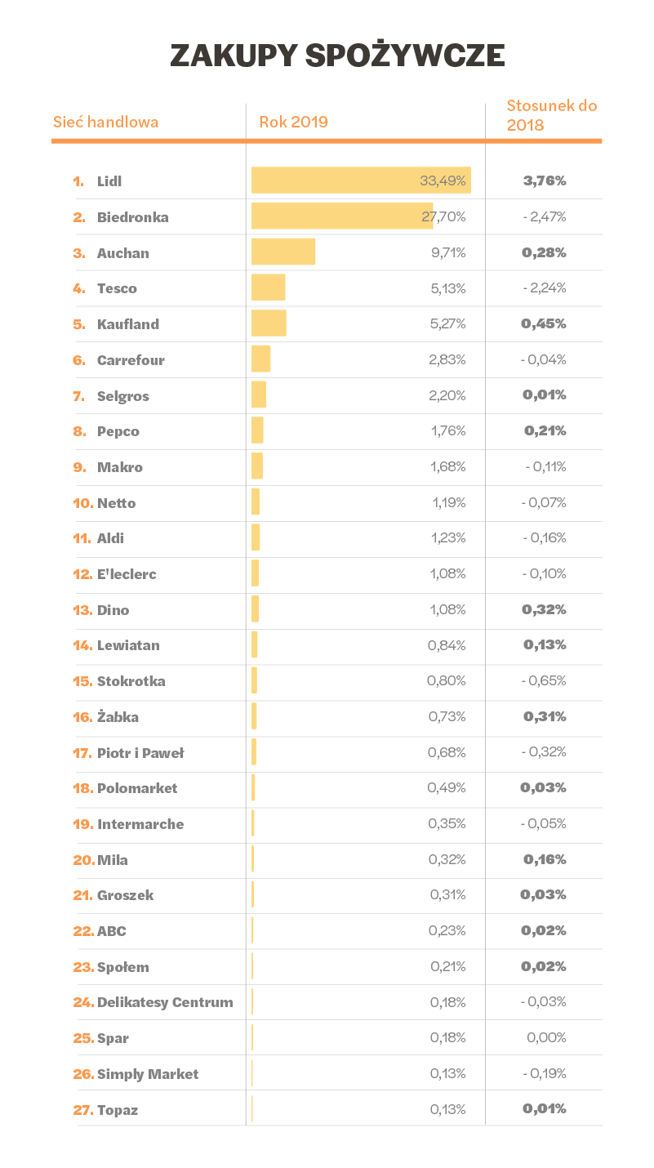Select the Sieć handlowa column header
The image size is (654, 1168).
[106, 123]
